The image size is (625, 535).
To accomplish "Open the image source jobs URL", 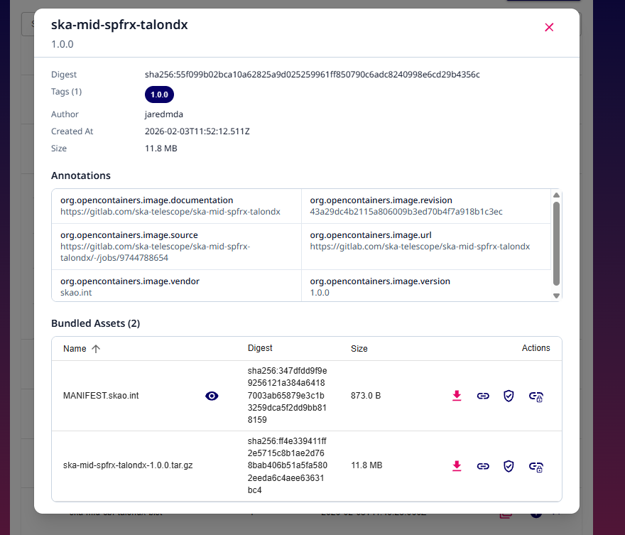I will 155,252.
